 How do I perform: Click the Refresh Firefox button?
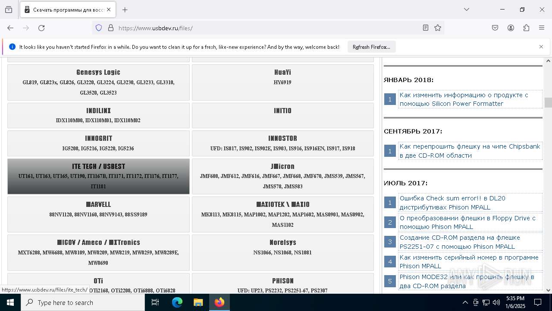(x=371, y=47)
